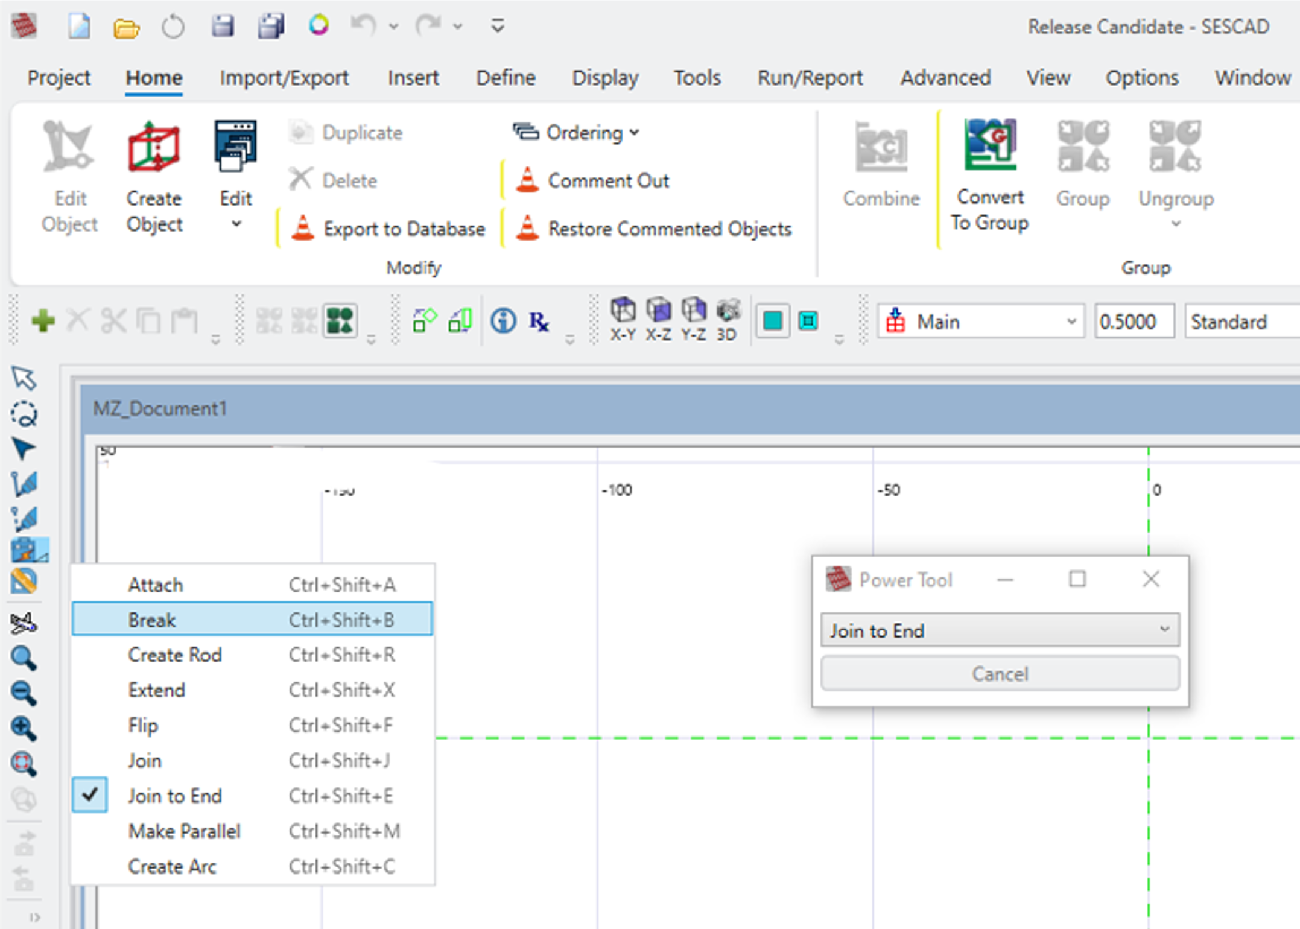The image size is (1300, 929).
Task: Open the Import/Export tab
Action: pos(284,78)
